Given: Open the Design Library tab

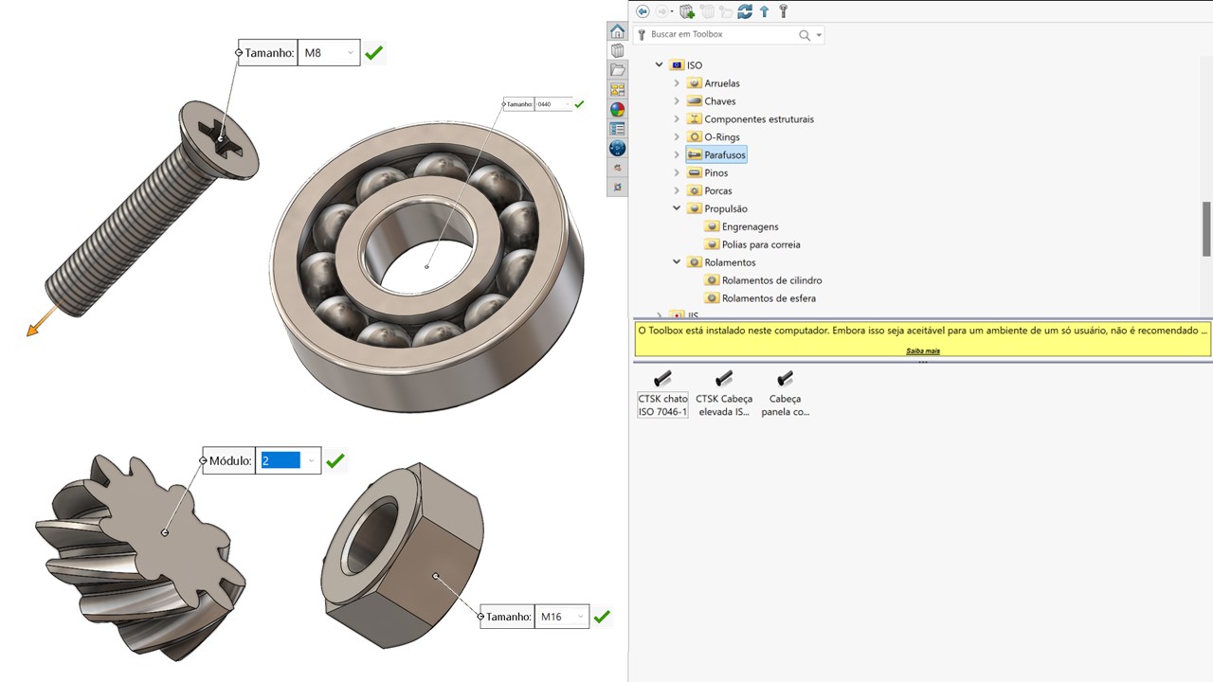Looking at the screenshot, I should pyautogui.click(x=617, y=51).
